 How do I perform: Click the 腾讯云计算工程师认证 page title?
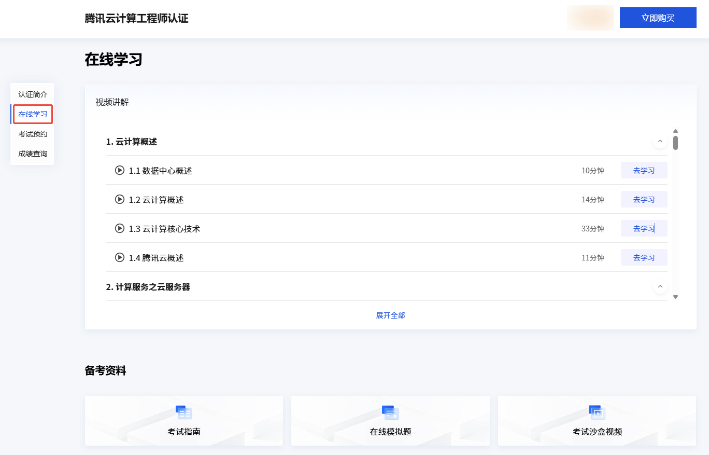[137, 19]
